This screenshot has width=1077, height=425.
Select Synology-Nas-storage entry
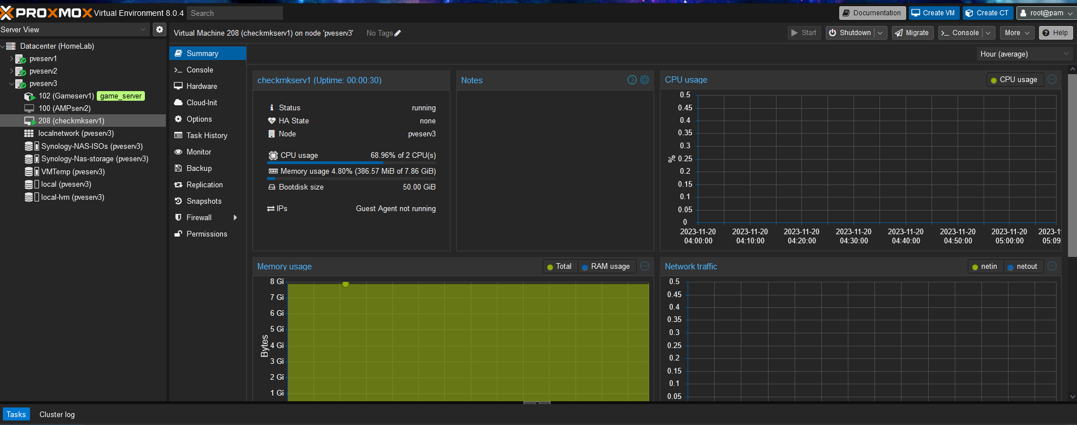(95, 158)
